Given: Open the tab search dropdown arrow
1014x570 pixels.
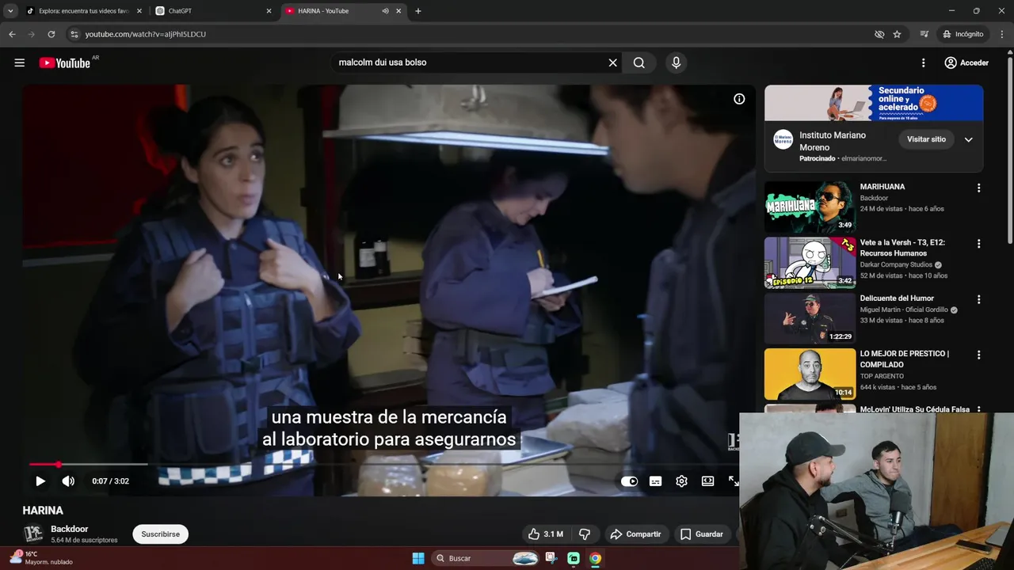Looking at the screenshot, I should [x=10, y=11].
